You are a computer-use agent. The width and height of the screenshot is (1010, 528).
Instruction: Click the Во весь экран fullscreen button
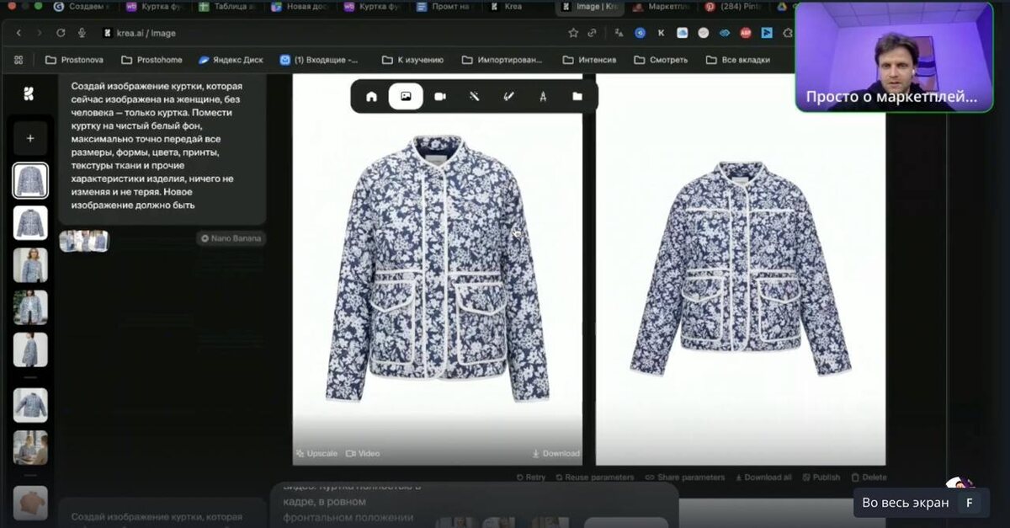921,503
